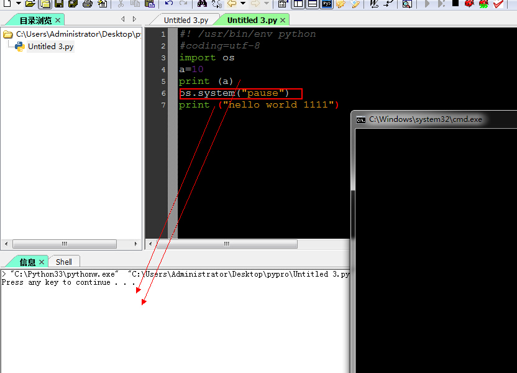Open the back navigation history dropdown arrow

[x=242, y=4]
